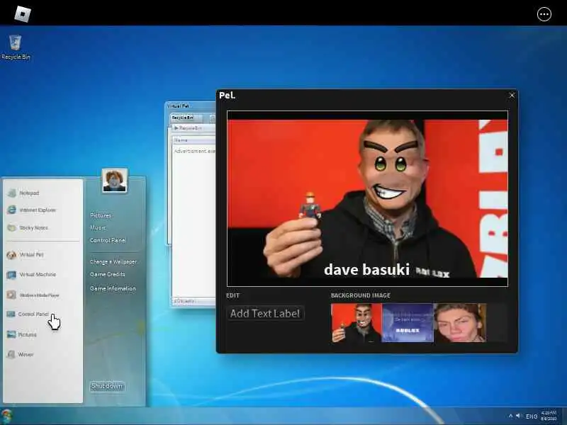The image size is (567, 425).
Task: Open Music link in Start menu
Action: [x=98, y=227]
